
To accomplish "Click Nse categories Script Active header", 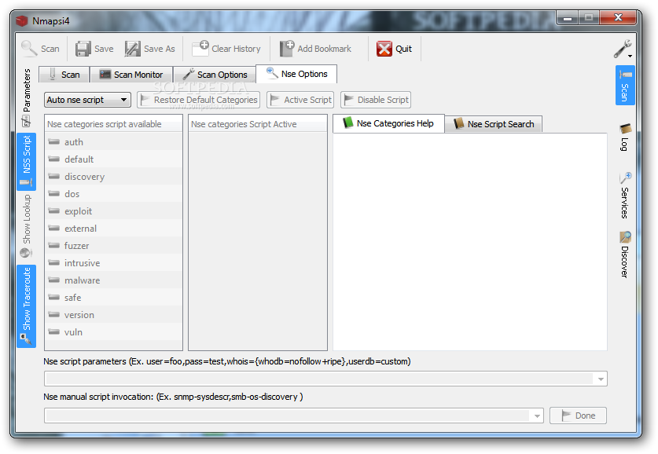I will (257, 124).
